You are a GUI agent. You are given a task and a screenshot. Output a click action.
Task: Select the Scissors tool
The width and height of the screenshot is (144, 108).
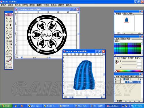click(10, 51)
